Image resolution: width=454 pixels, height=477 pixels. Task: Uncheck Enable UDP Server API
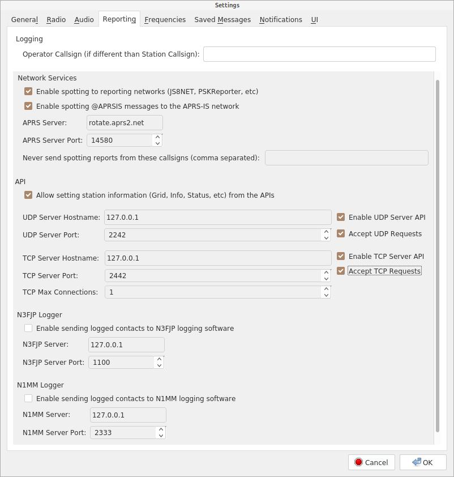coord(341,217)
